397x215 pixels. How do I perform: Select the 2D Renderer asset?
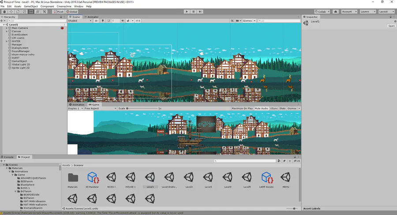point(92,180)
